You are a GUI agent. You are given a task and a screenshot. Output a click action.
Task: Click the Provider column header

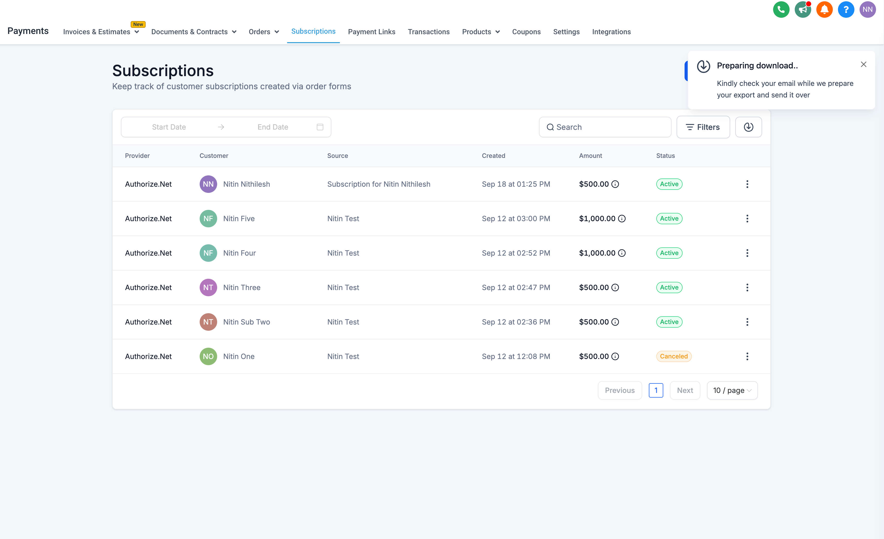click(x=137, y=156)
